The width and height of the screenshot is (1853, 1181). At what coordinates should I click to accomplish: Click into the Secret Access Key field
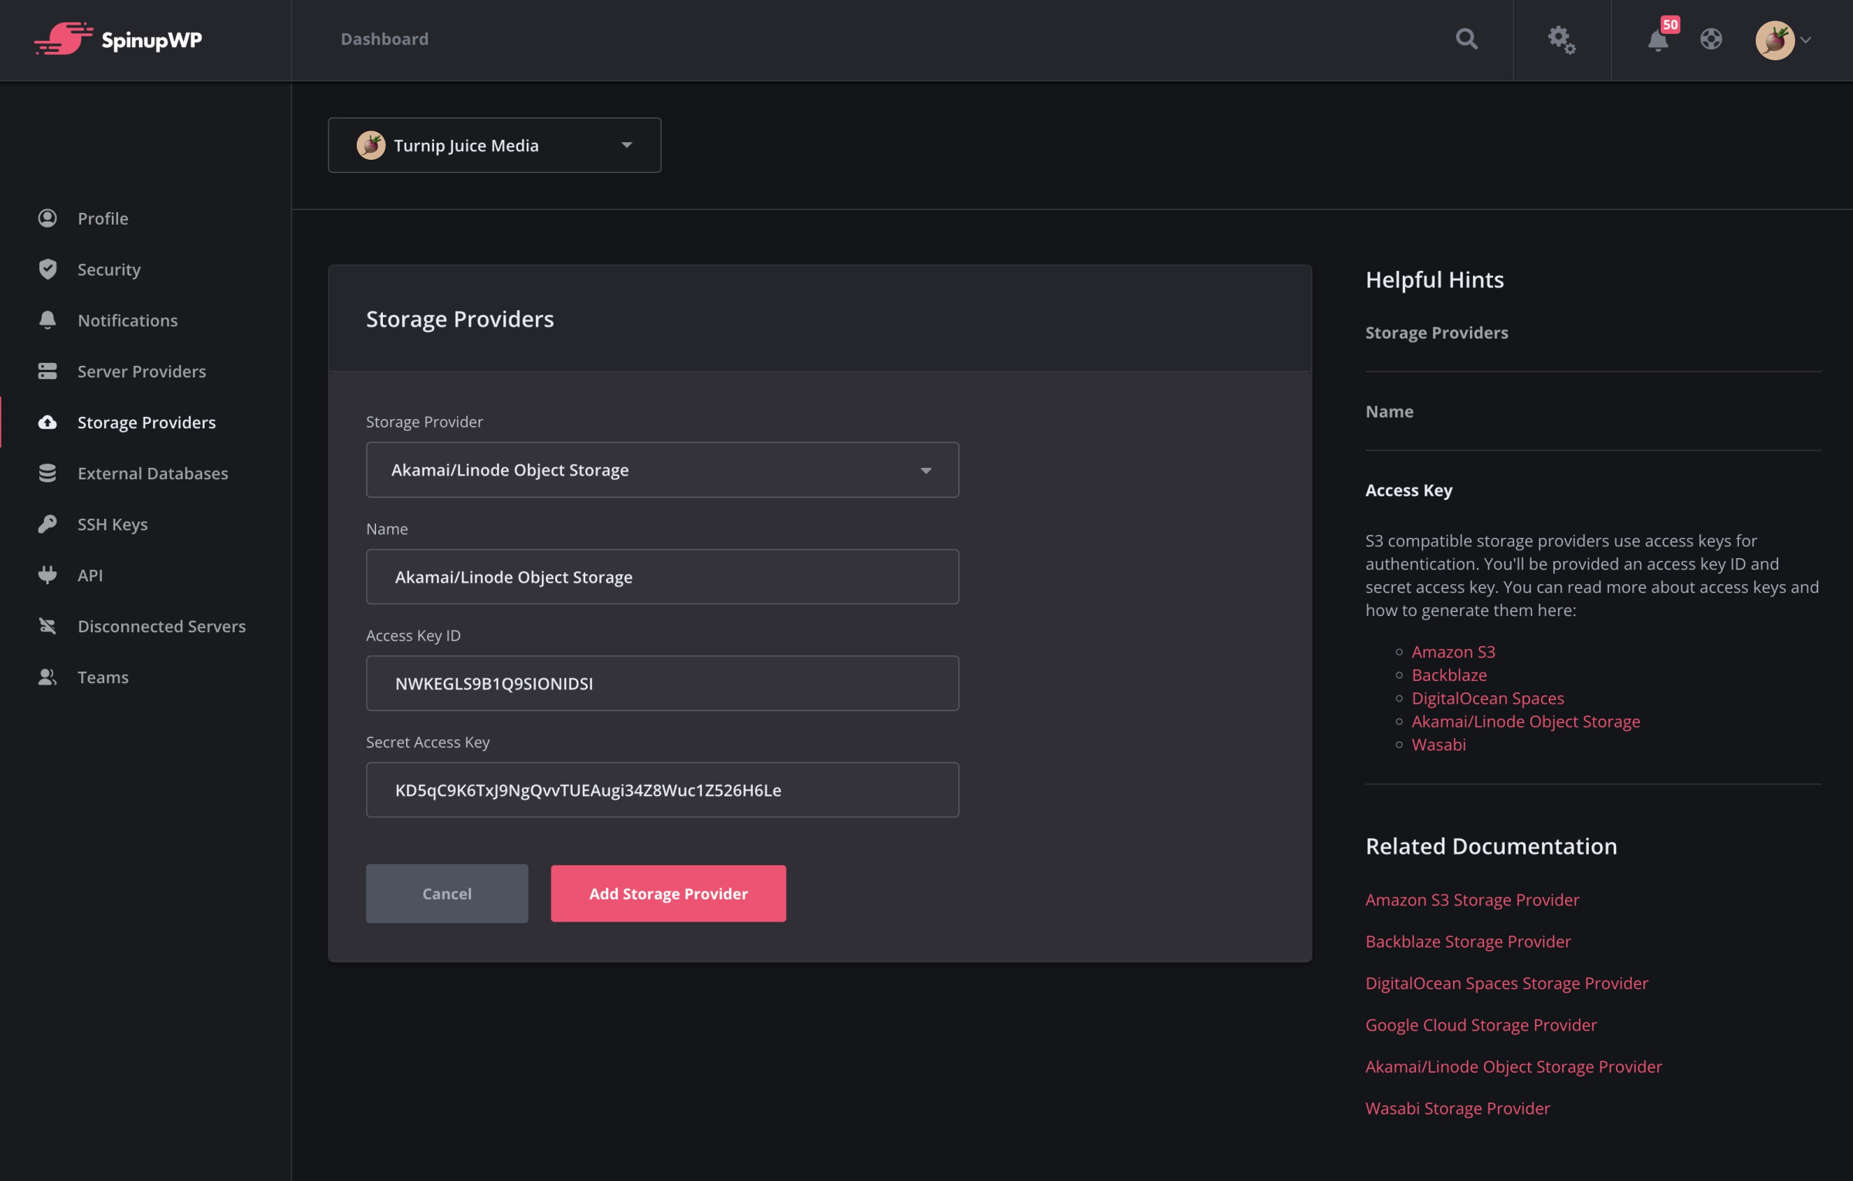pos(662,790)
